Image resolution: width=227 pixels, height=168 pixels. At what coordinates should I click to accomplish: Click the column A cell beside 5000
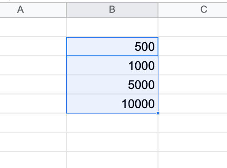pos(33,84)
